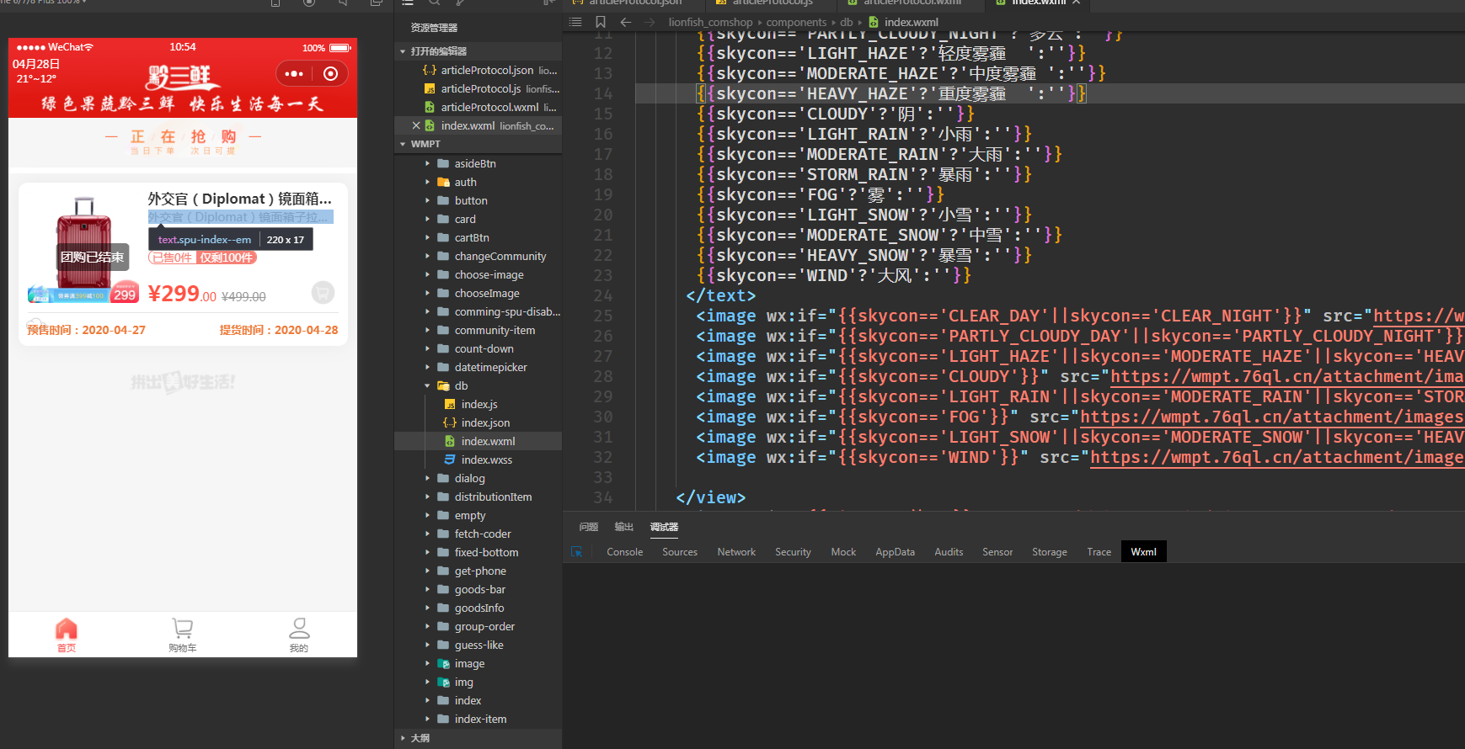Close index.wxml in the open editors list
Image resolution: width=1465 pixels, height=749 pixels.
(416, 125)
